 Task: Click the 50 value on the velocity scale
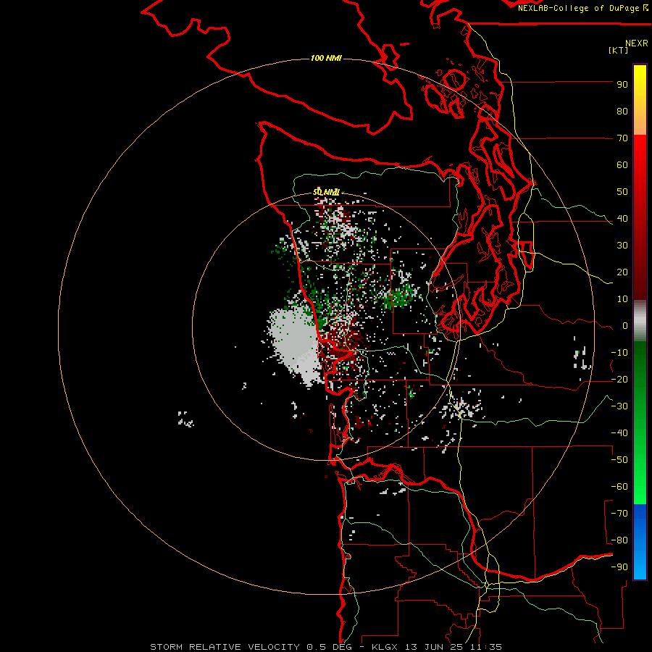[622, 192]
